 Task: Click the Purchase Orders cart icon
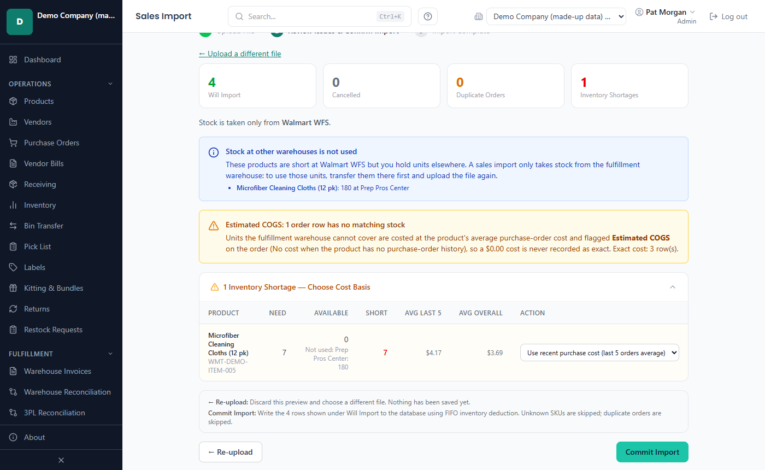point(14,143)
